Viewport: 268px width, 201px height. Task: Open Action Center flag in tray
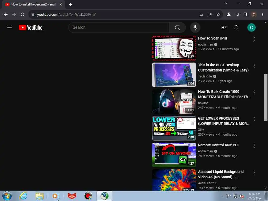pyautogui.click(x=229, y=196)
